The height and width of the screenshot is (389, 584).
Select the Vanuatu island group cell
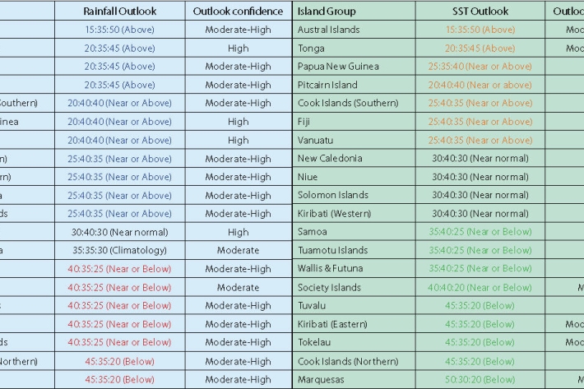coord(316,141)
